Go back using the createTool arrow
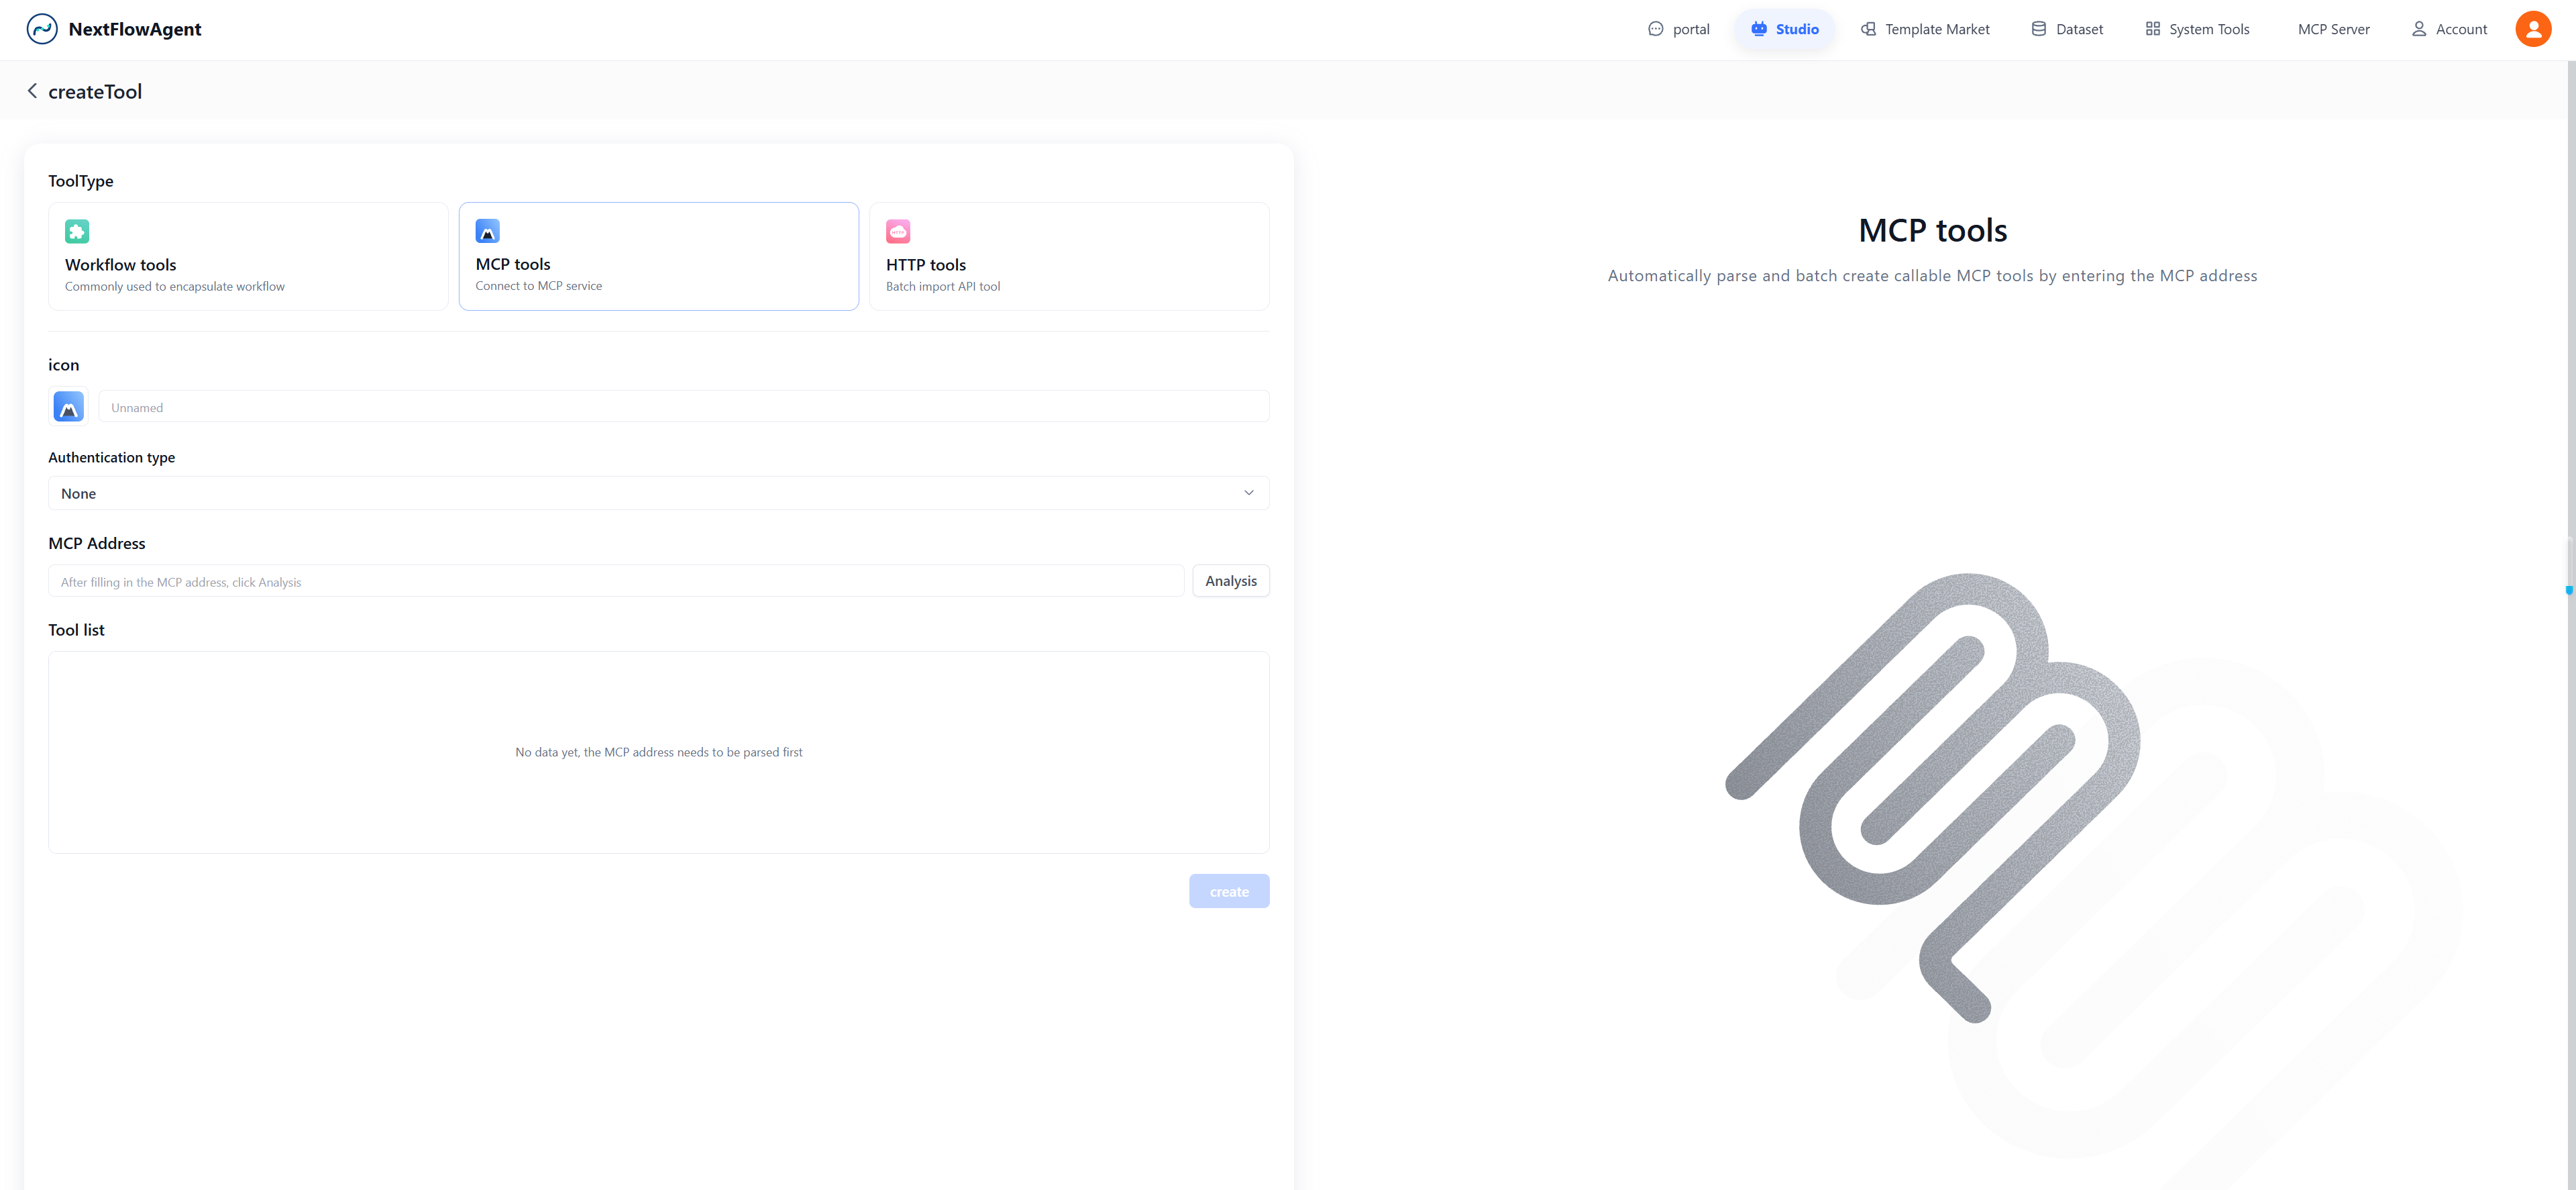The image size is (2576, 1190). pyautogui.click(x=32, y=91)
